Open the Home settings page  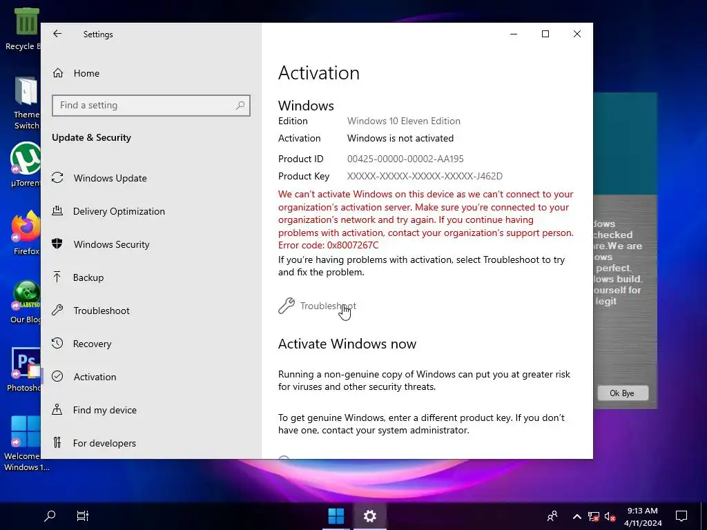86,73
